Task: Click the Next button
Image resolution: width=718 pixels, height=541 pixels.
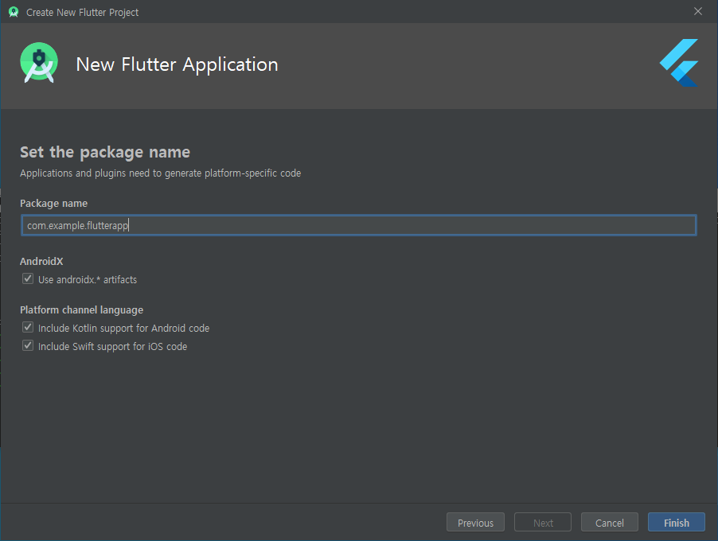Action: point(543,522)
